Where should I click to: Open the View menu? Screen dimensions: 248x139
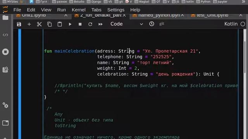[46, 10]
